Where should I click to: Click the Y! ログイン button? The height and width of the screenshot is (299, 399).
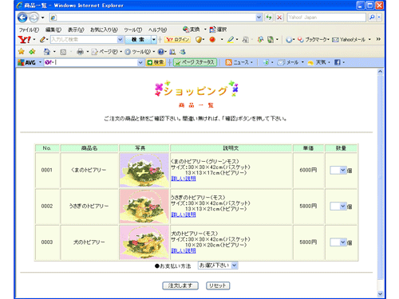point(177,40)
